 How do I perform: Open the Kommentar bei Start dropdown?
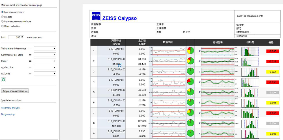click(45, 55)
